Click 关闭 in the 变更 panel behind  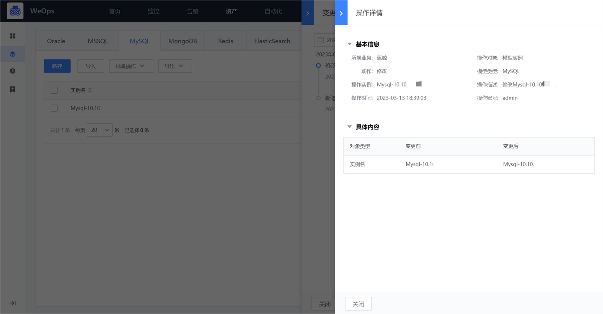pyautogui.click(x=323, y=304)
